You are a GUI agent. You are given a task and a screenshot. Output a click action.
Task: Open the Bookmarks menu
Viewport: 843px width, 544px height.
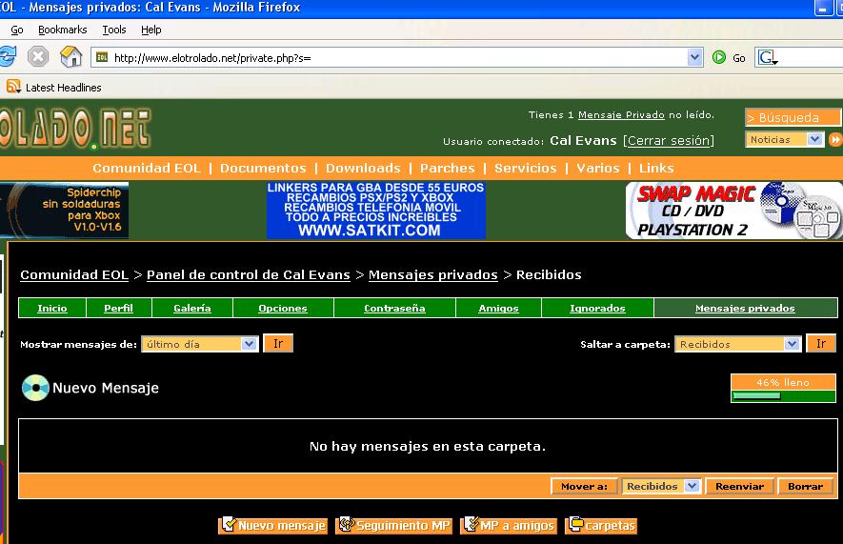click(62, 30)
